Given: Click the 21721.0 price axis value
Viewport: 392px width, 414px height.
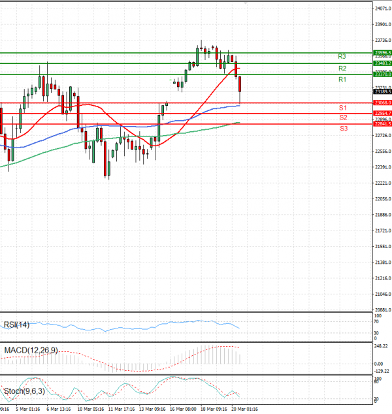Looking at the screenshot, I should tap(383, 231).
